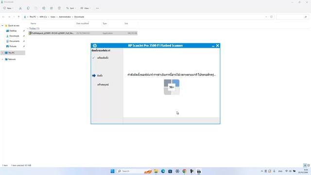Expand the Network tree node
The height and width of the screenshot is (175, 311).
tap(2, 59)
